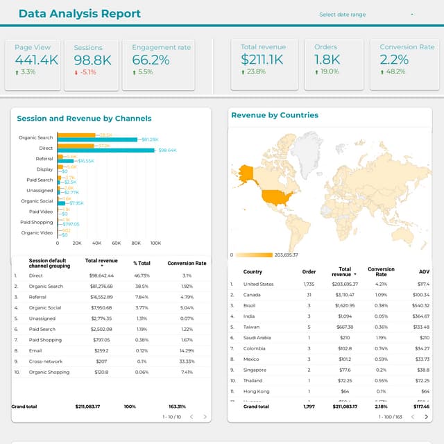Click the $203,695.37 revenue cell
Image resolution: width=444 pixels, height=444 pixels.
pos(345,284)
